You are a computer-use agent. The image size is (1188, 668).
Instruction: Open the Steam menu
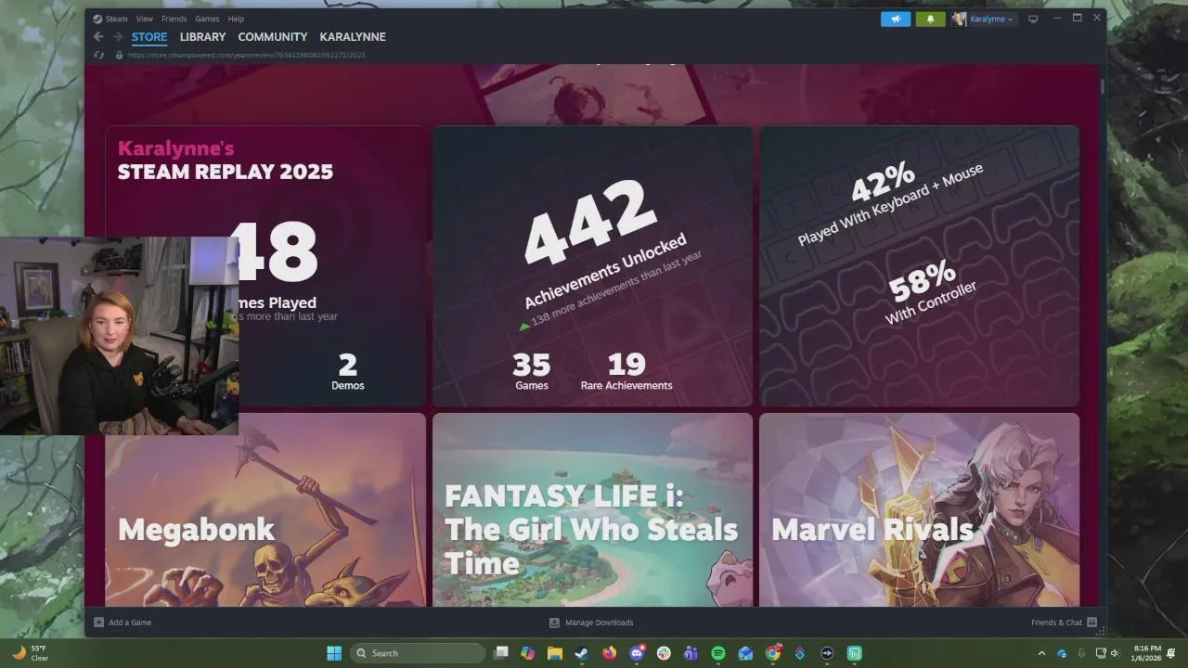[117, 19]
